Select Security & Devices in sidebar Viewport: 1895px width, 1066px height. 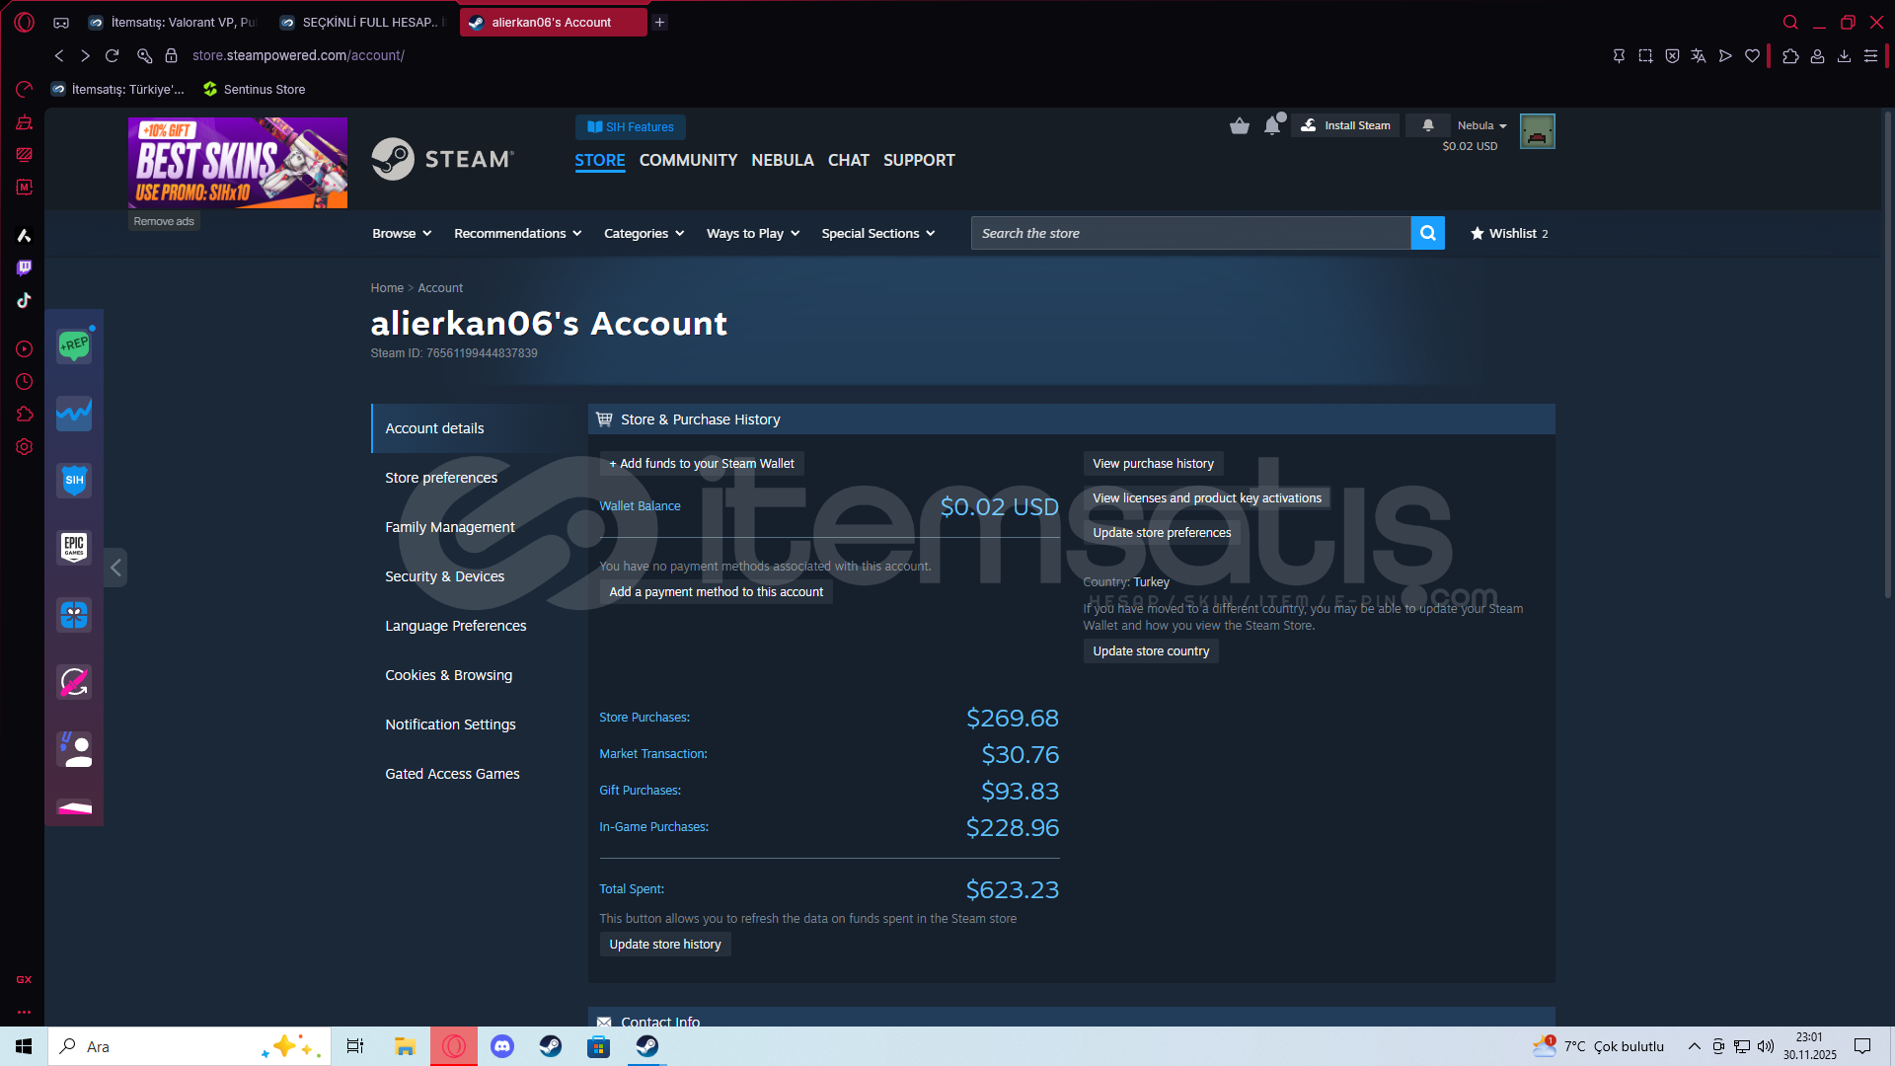(x=444, y=576)
